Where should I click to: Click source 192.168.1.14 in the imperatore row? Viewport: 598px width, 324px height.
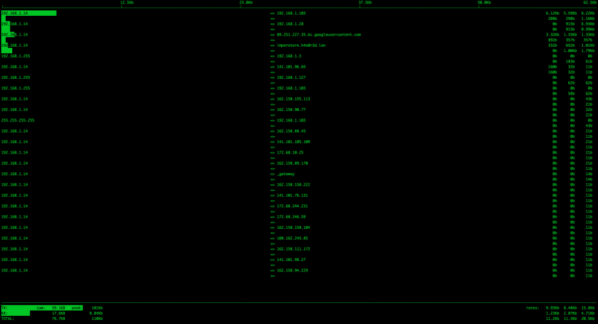click(x=14, y=46)
